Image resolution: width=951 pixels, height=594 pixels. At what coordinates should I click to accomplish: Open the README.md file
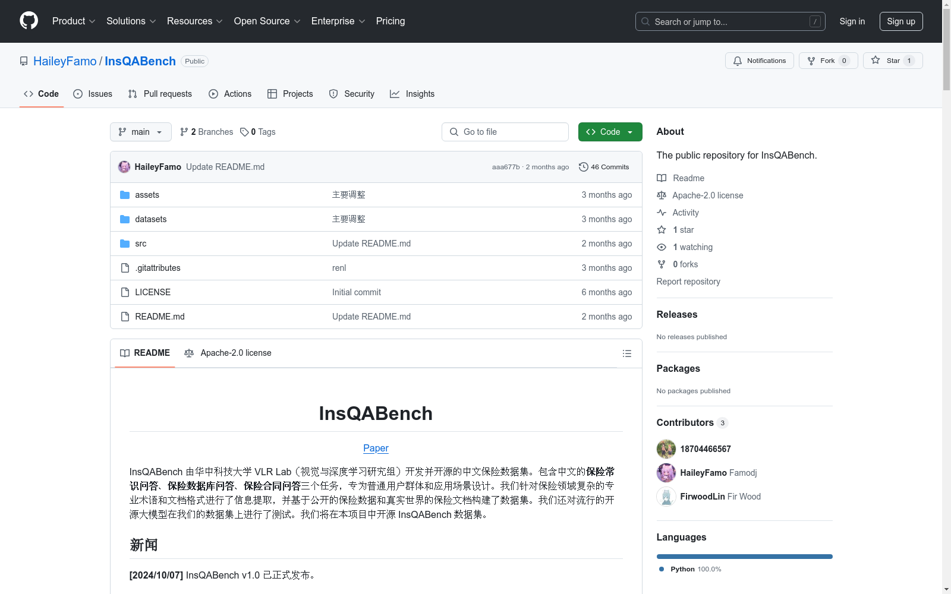[160, 317]
